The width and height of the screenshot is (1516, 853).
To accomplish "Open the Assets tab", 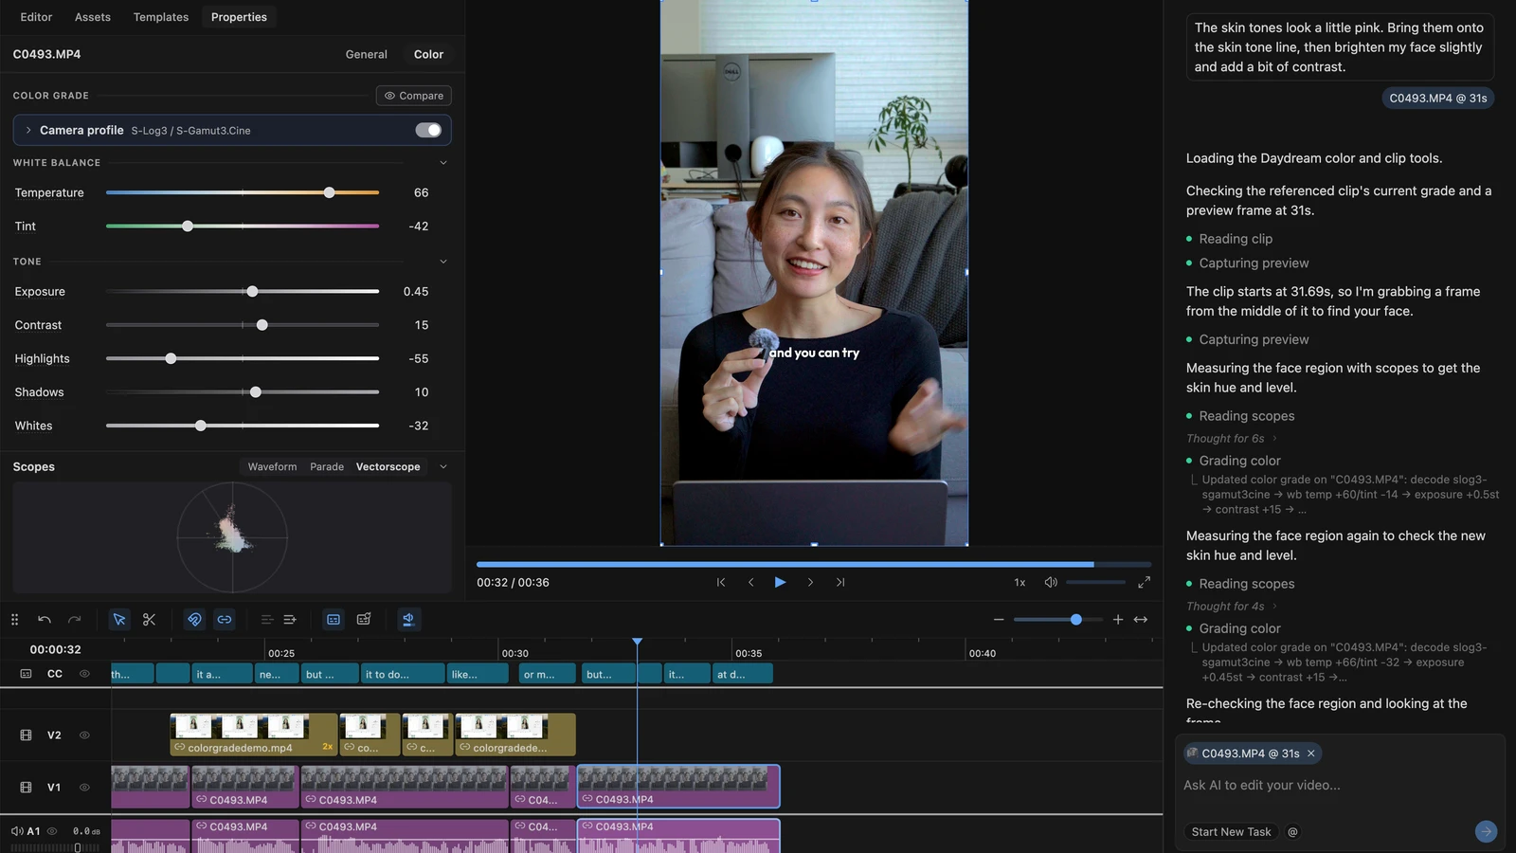I will (93, 17).
